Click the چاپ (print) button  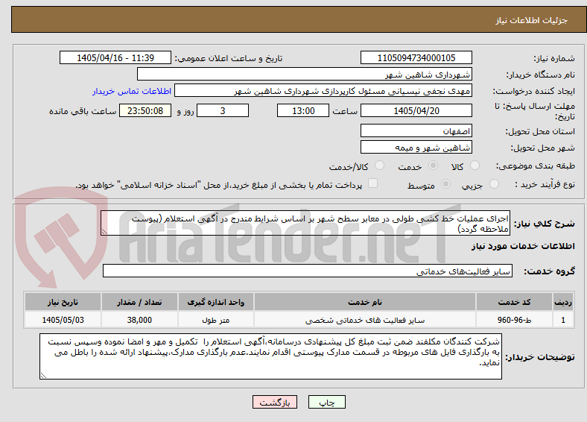[x=326, y=402]
